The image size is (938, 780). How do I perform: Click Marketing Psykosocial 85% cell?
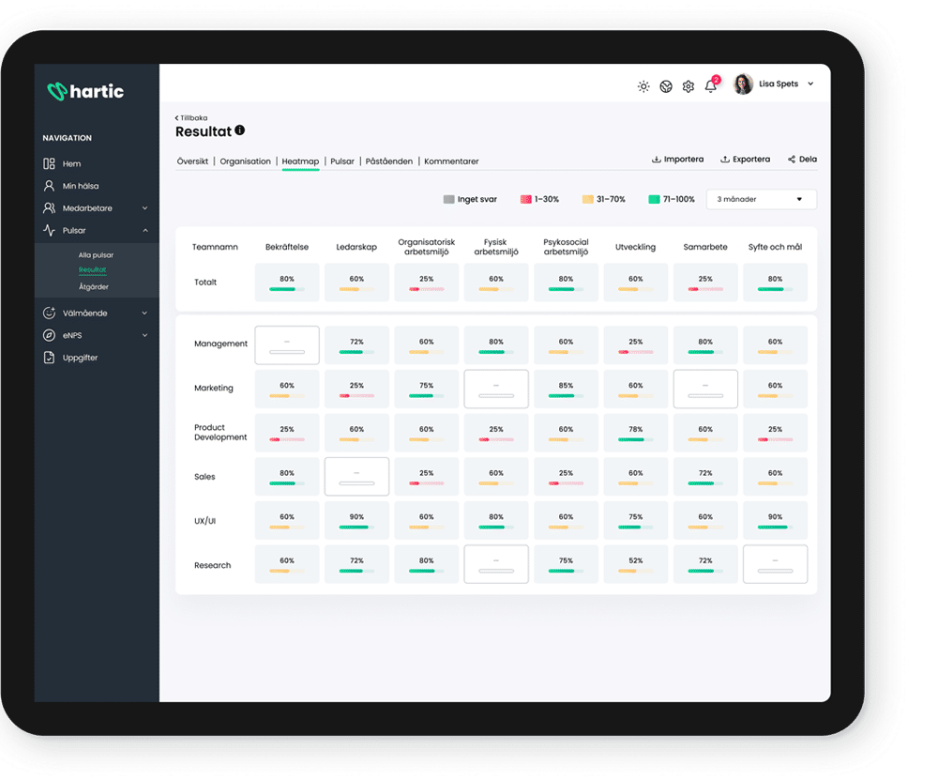pyautogui.click(x=566, y=389)
